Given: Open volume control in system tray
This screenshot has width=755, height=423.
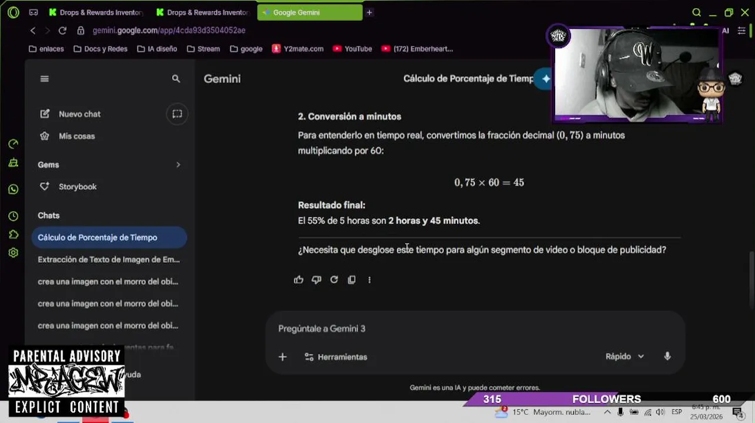Looking at the screenshot, I should point(660,412).
